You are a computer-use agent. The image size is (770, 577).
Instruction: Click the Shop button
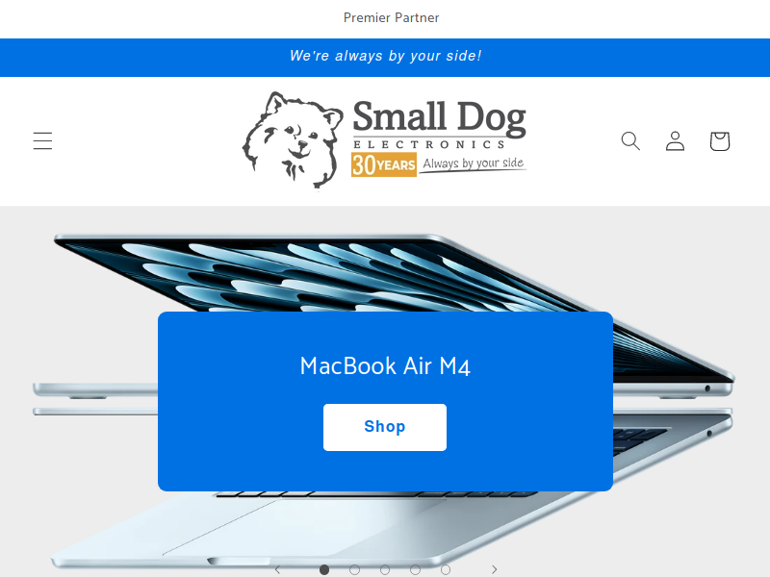coord(385,427)
